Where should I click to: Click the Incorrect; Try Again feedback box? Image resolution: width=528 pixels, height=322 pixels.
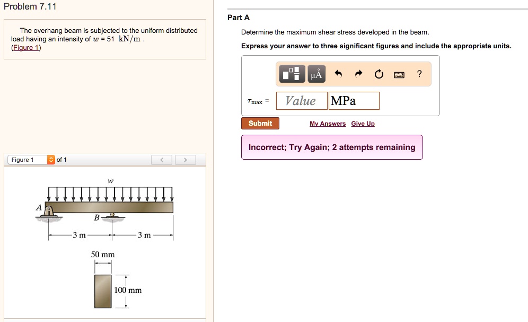pyautogui.click(x=332, y=147)
